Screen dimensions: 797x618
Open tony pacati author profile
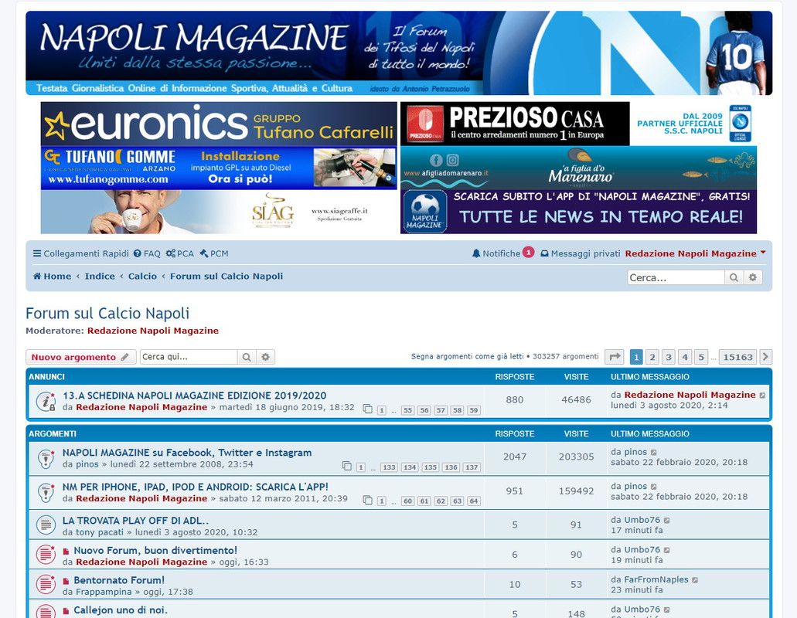click(100, 532)
